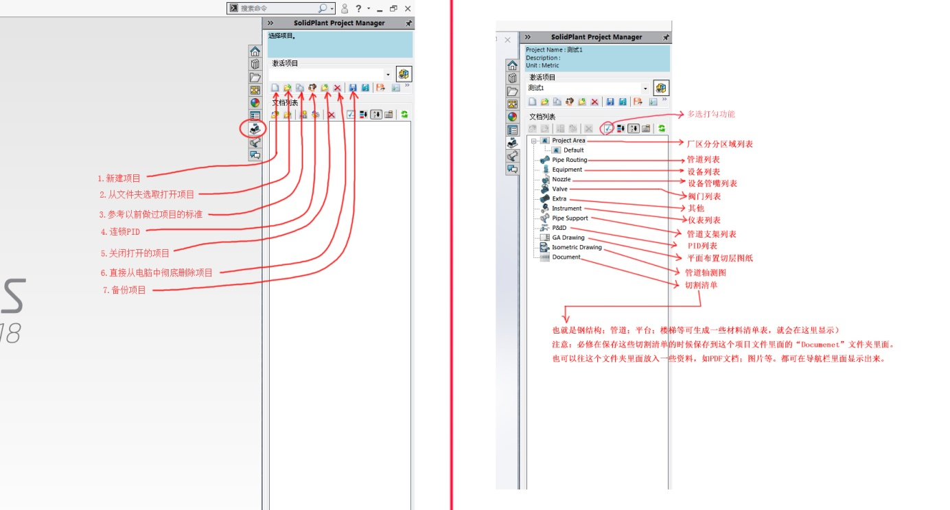Click the activate project cube button in the 选择项目 panel
Screen dimensions: 950x510
[404, 74]
